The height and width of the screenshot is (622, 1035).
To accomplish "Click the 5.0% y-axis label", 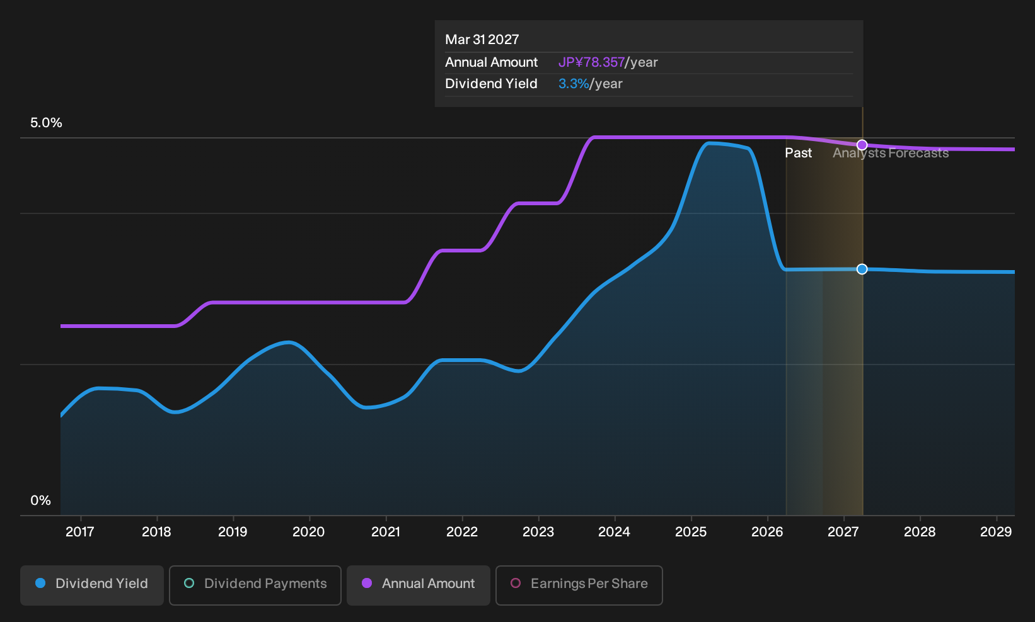I will pyautogui.click(x=46, y=123).
